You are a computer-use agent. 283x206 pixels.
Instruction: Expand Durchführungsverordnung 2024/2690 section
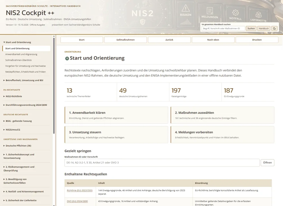pyautogui.click(x=25, y=105)
